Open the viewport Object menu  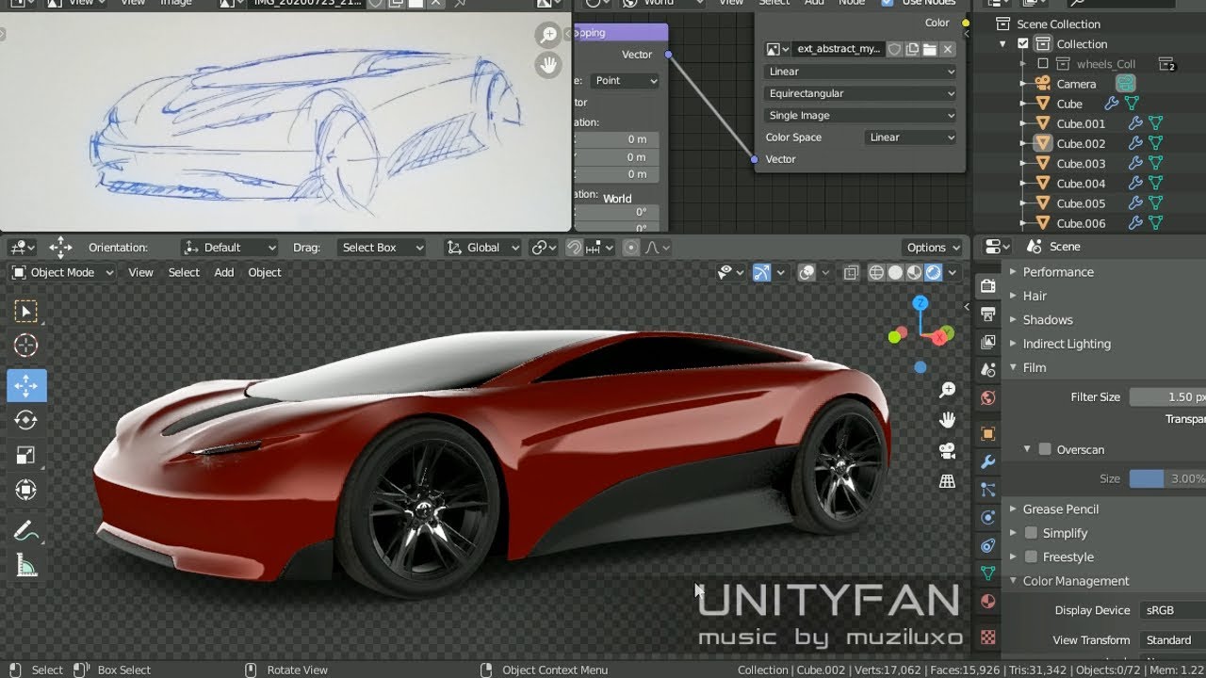coord(265,272)
